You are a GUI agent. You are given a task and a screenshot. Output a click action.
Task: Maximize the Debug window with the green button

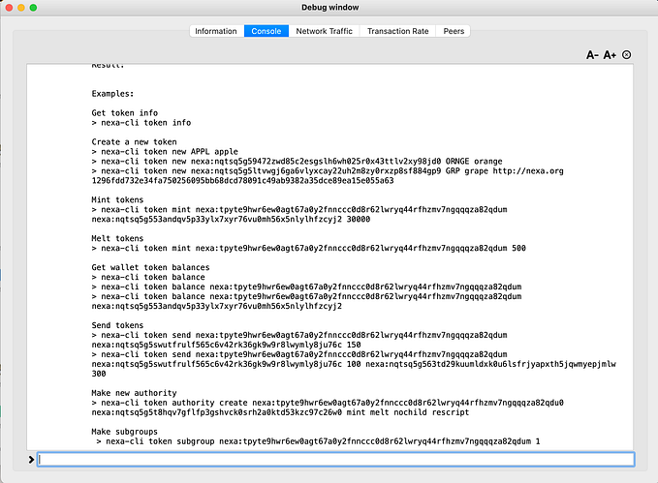[33, 8]
